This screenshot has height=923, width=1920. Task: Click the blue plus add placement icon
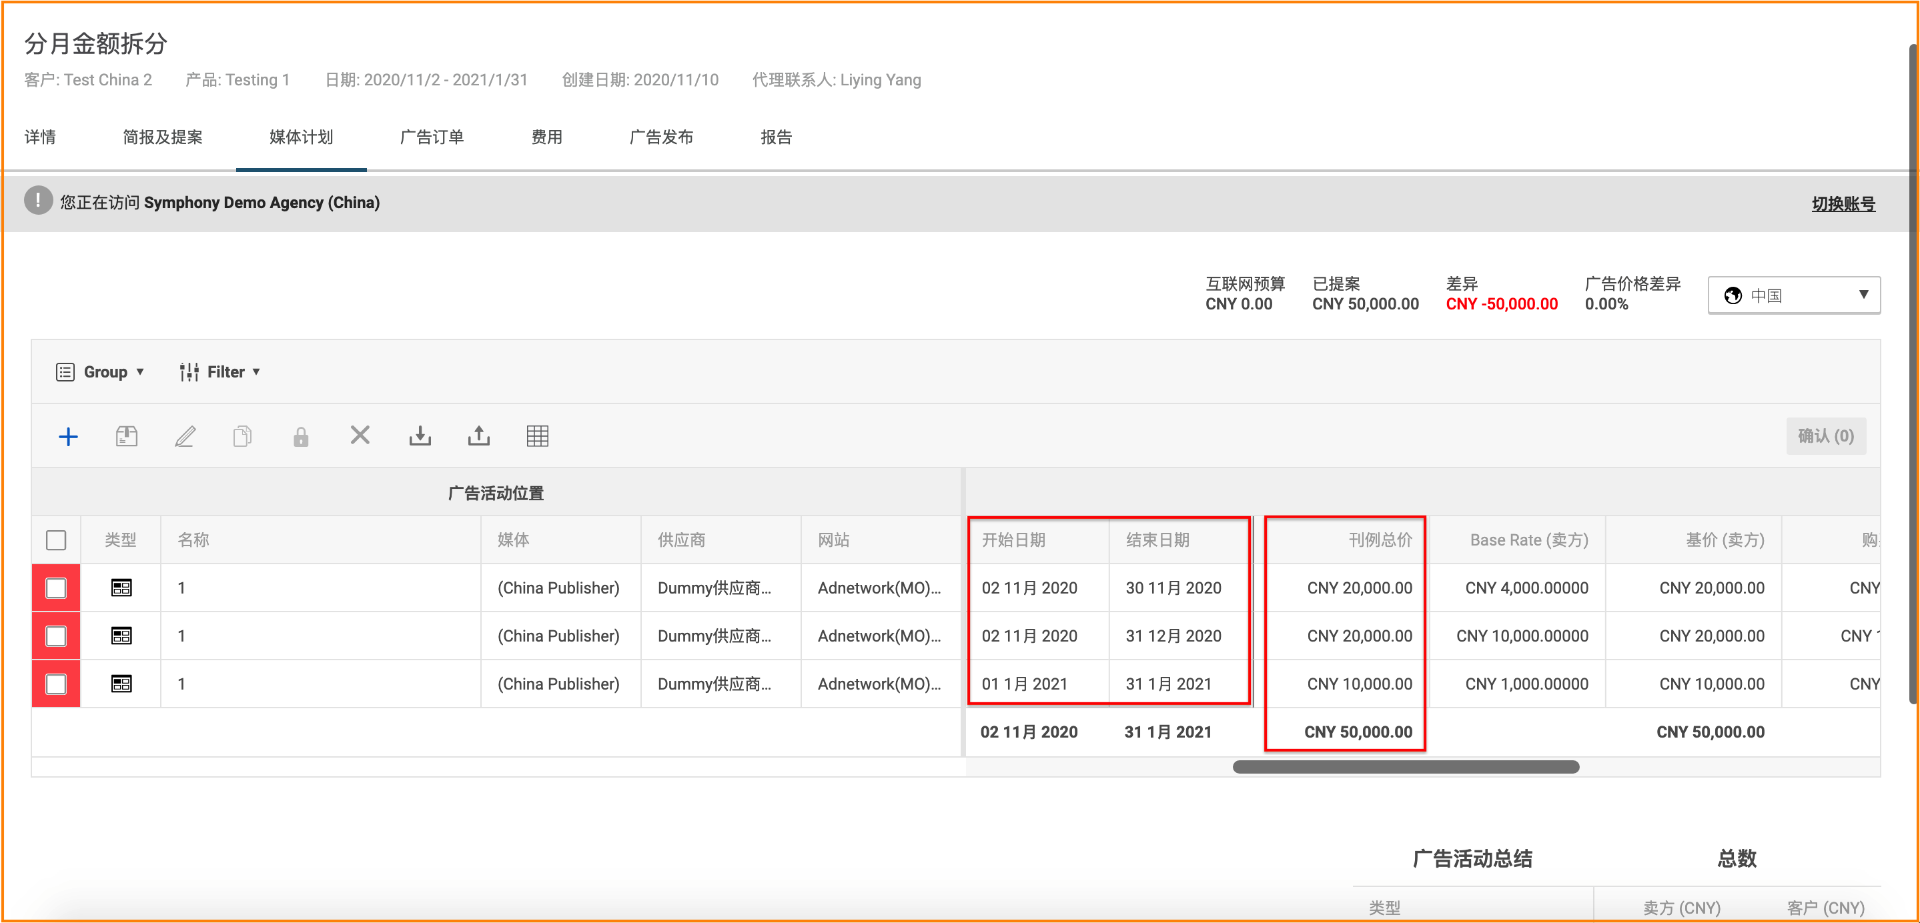click(68, 437)
